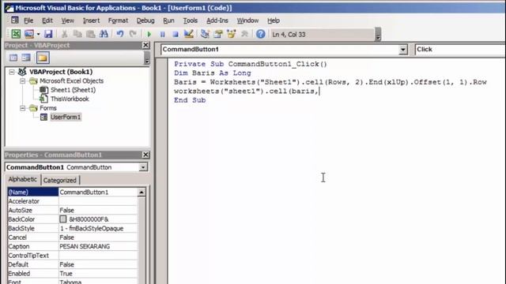The image size is (506, 284).
Task: Click the VBA system menu icon left of File
Action: coord(15,21)
